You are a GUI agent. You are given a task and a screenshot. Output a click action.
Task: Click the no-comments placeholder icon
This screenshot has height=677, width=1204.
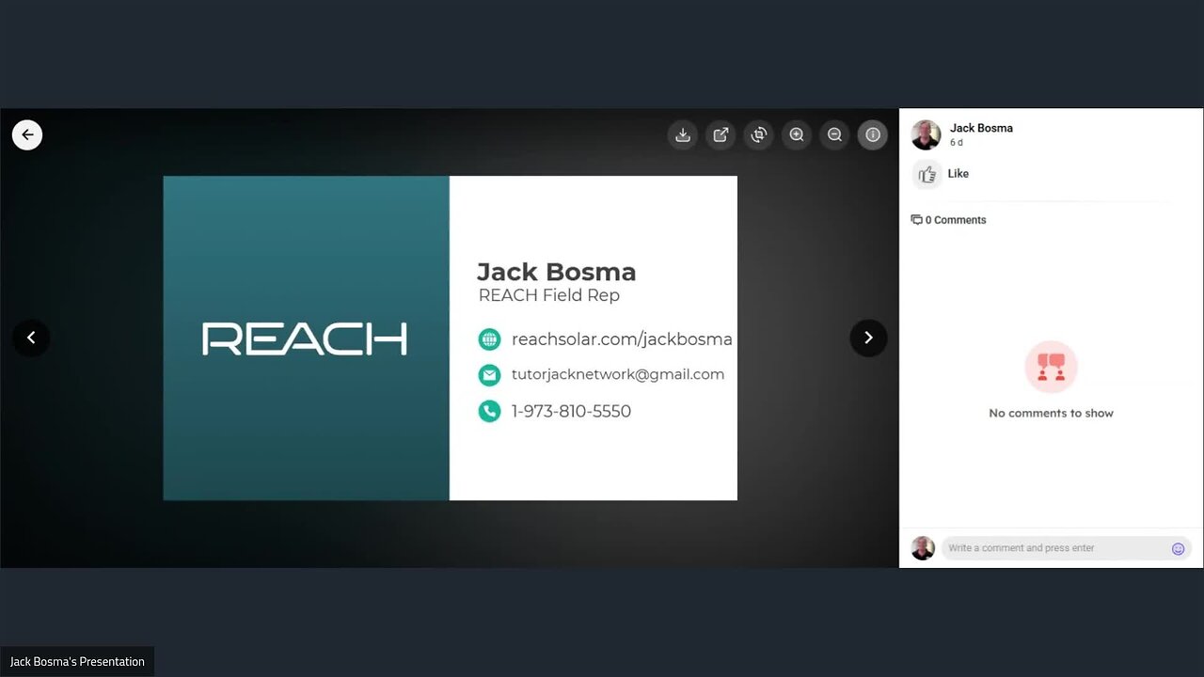pos(1051,367)
